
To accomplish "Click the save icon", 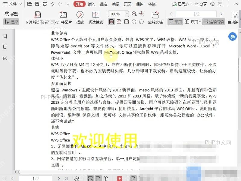I will pos(37,4).
